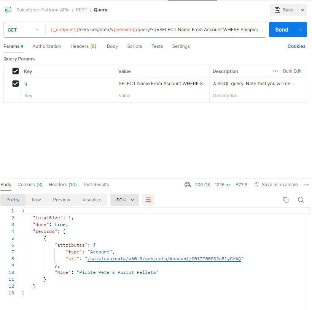Select the response Body tab
This screenshot has height=310, width=312.
point(6,185)
